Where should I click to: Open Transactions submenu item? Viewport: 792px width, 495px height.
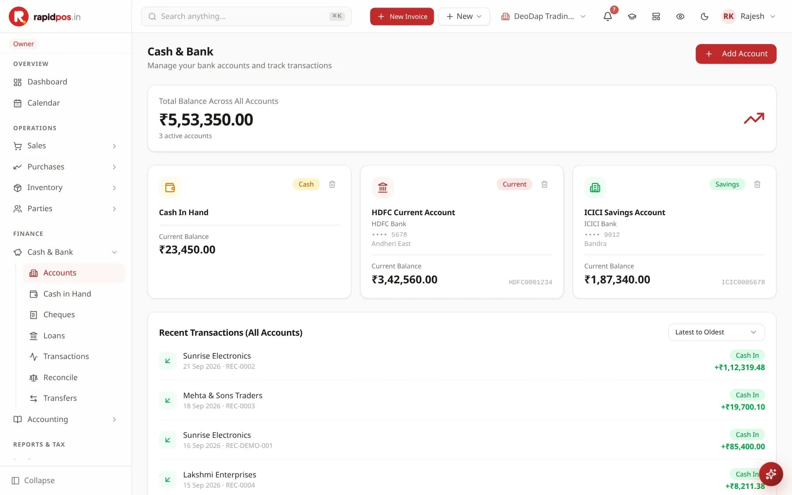74,356
